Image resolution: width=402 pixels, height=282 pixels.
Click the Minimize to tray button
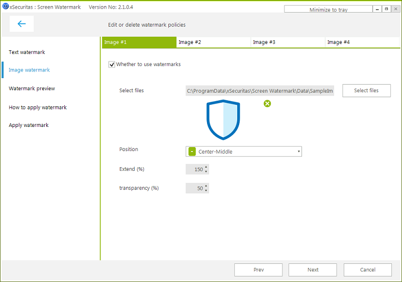[328, 10]
